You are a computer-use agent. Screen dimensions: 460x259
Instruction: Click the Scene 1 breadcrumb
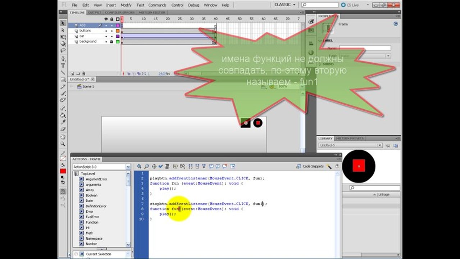(x=86, y=87)
